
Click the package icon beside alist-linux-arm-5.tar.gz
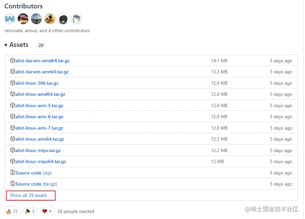pyautogui.click(x=12, y=105)
